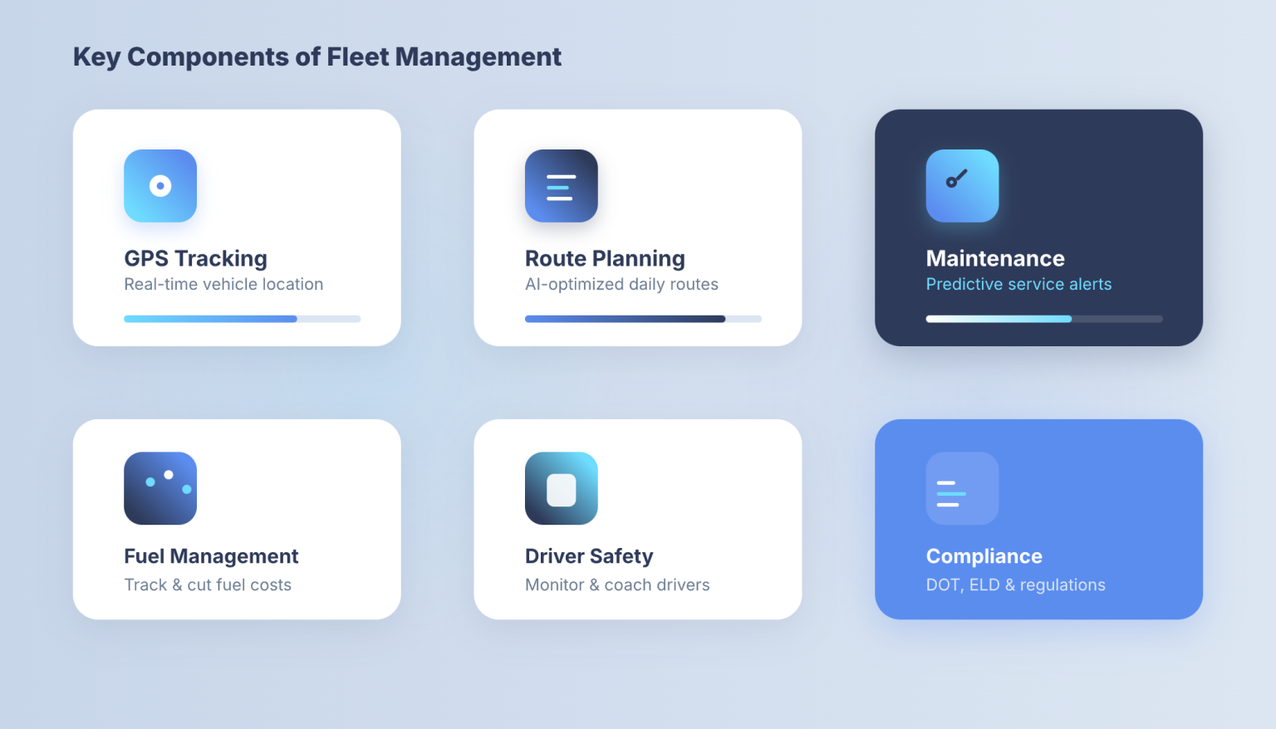Click the 'Real-time vehicle location' text
Viewport: 1276px width, 729px height.
click(223, 284)
